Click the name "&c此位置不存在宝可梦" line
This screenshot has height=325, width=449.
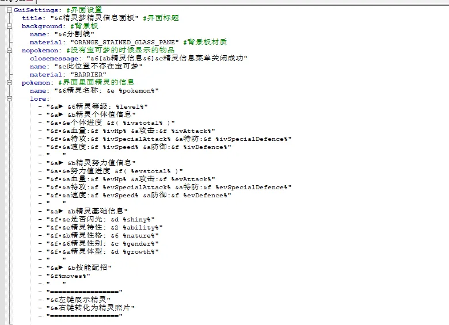[86, 66]
